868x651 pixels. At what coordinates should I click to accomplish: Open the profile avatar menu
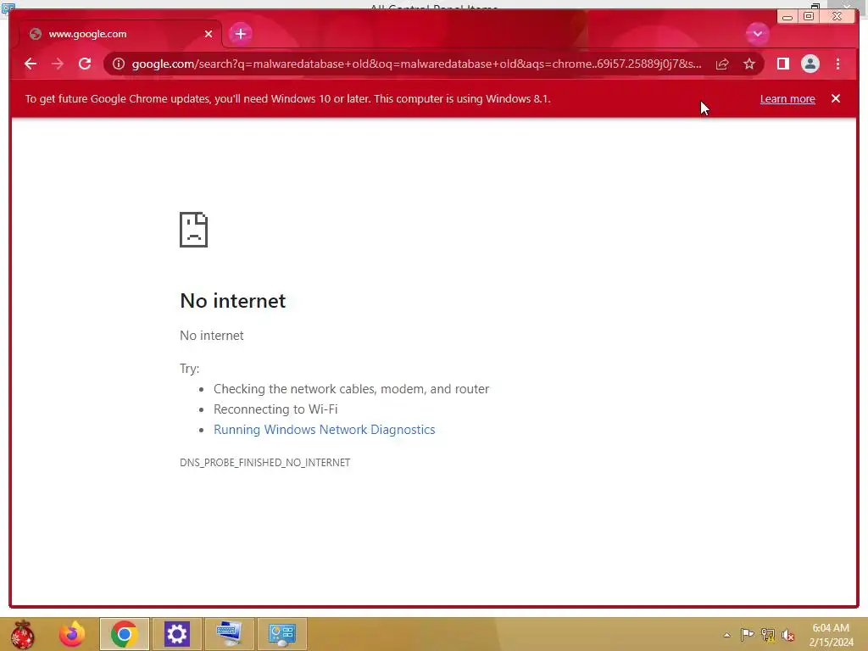(x=810, y=64)
